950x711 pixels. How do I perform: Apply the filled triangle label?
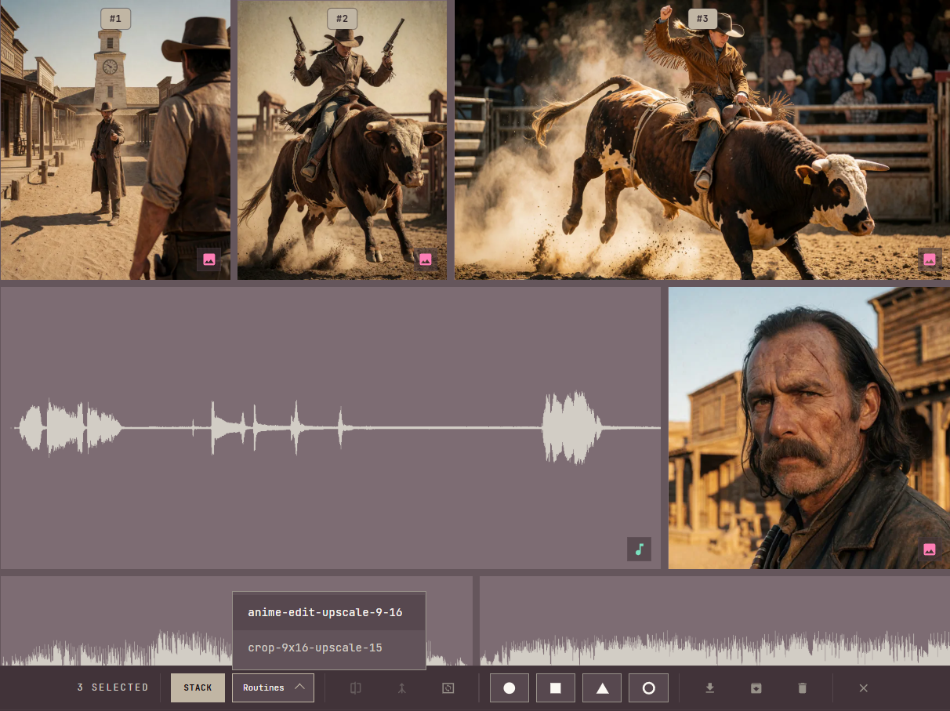point(602,687)
